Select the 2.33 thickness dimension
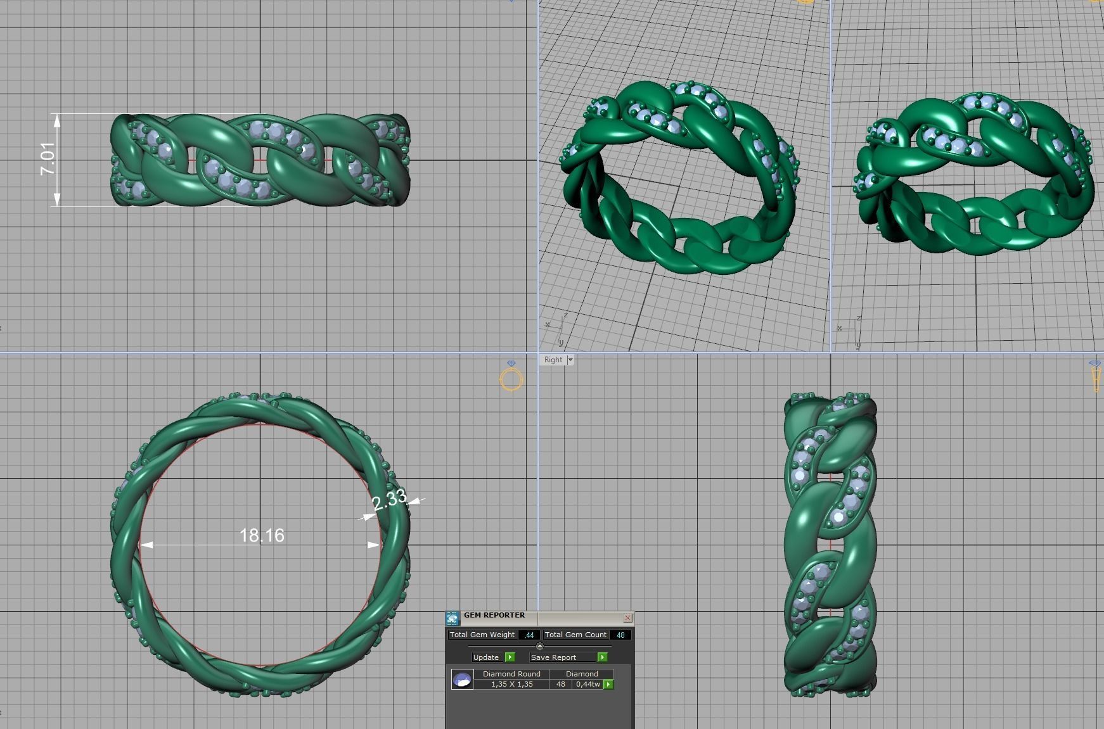Image resolution: width=1104 pixels, height=729 pixels. (x=389, y=500)
